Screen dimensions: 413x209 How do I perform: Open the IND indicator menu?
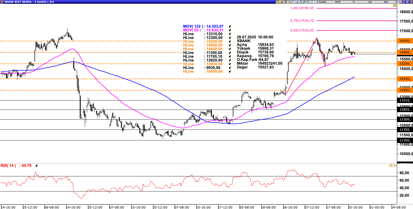pyautogui.click(x=386, y=2)
